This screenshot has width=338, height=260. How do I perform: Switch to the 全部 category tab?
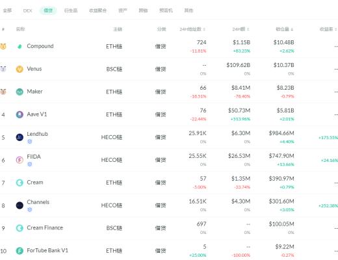pyautogui.click(x=7, y=10)
